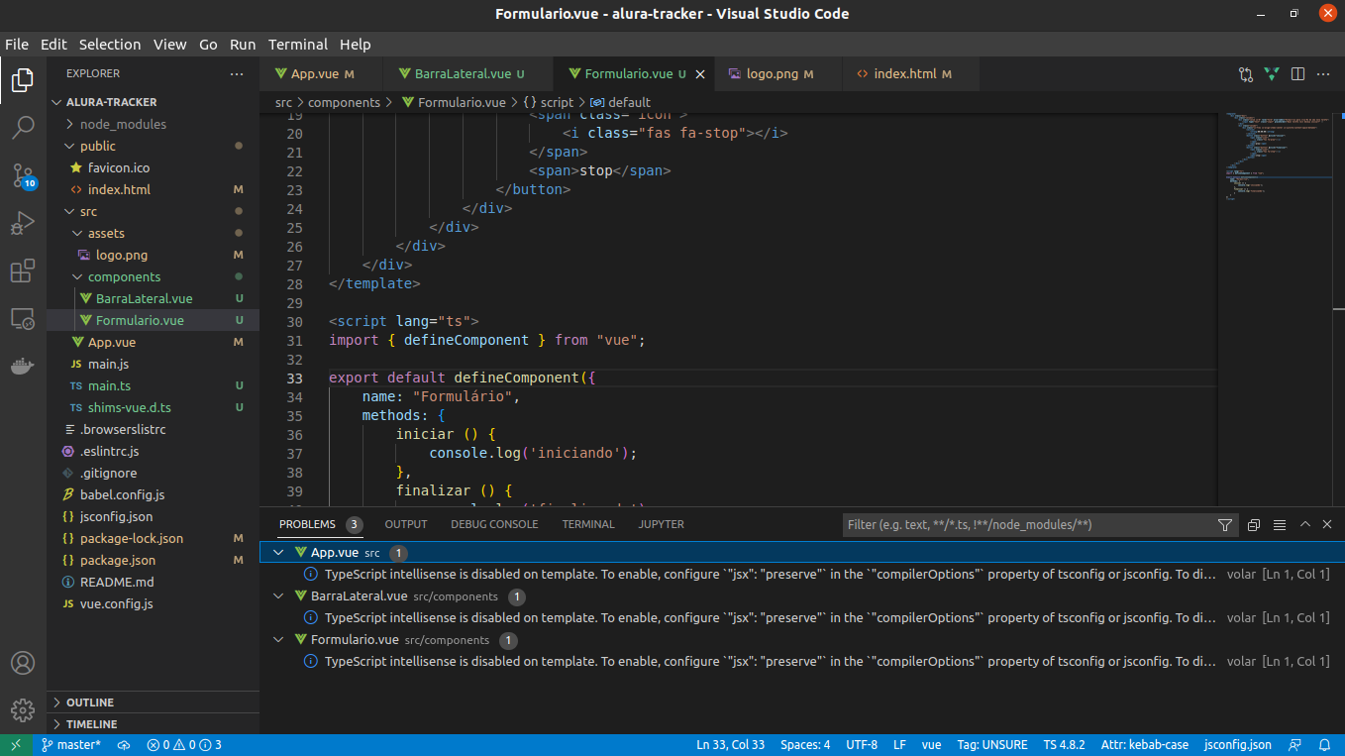Click the components breadcrumb segment
The height and width of the screenshot is (756, 1345).
click(344, 102)
